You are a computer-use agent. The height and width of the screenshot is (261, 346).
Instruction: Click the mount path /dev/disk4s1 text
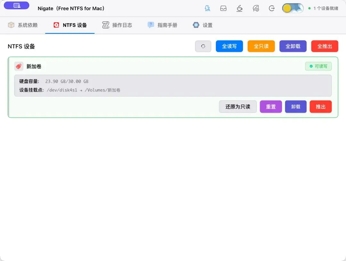point(62,90)
